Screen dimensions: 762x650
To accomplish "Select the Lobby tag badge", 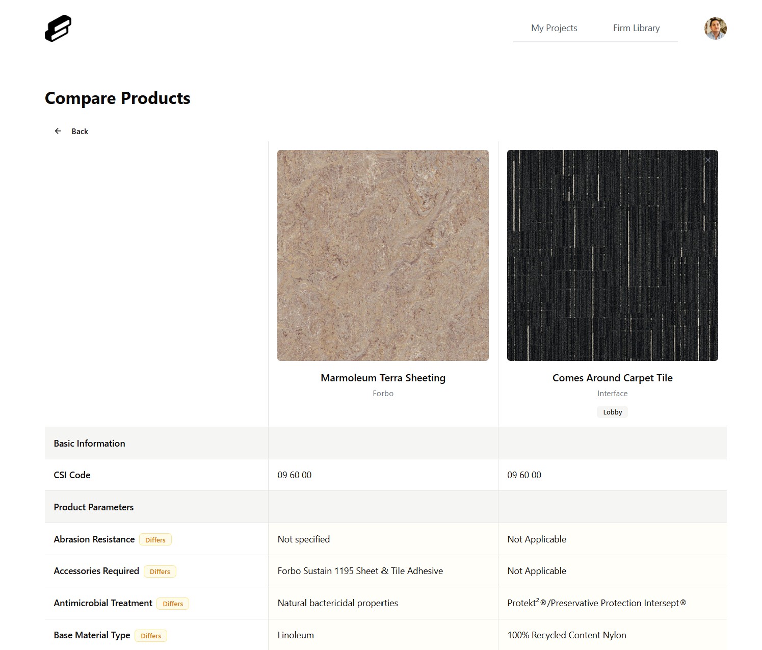I will tap(612, 412).
